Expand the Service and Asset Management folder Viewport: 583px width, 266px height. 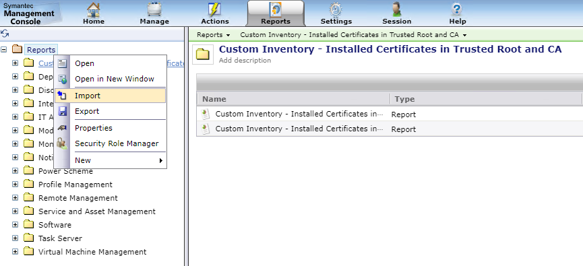pyautogui.click(x=15, y=211)
